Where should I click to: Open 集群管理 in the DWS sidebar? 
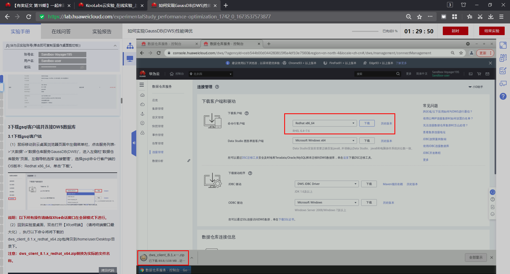click(158, 109)
